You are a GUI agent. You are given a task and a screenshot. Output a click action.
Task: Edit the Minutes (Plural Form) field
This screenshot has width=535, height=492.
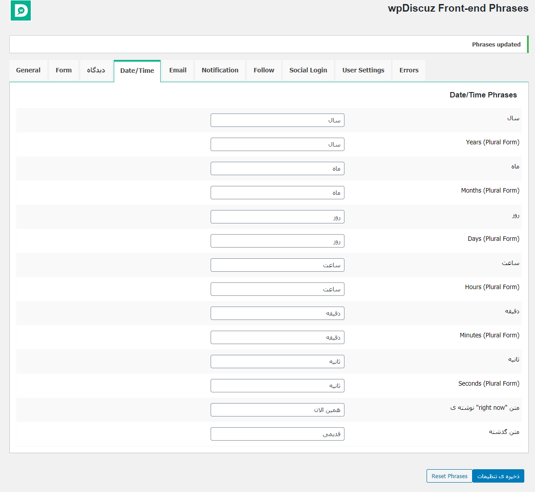(278, 337)
